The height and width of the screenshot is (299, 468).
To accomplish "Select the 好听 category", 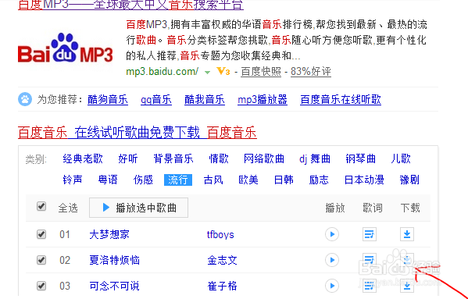I will (x=128, y=159).
